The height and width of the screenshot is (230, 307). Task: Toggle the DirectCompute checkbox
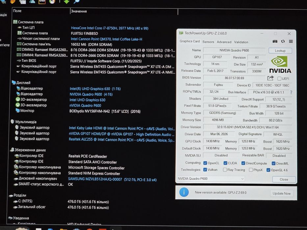tap(243, 163)
